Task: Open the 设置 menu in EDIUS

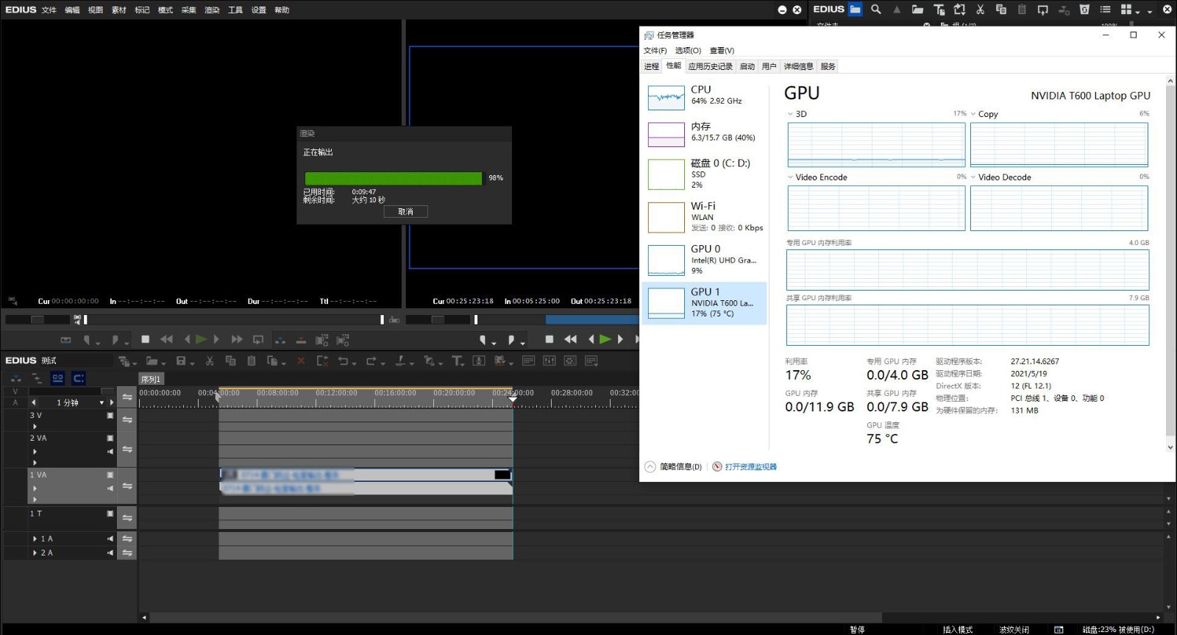Action: pyautogui.click(x=259, y=10)
